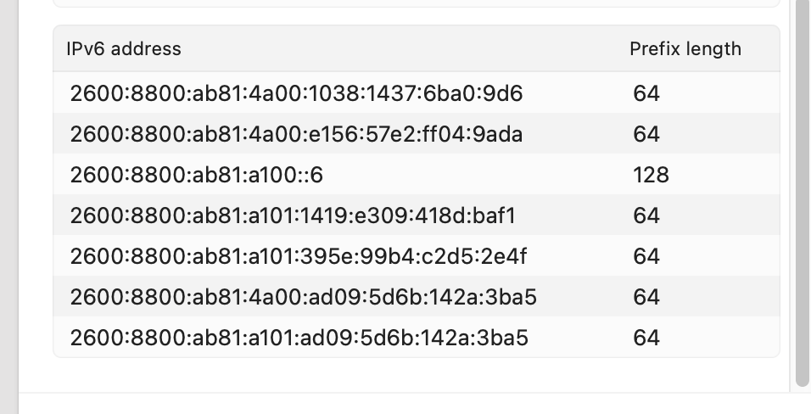
Task: Select the address ending in ff04:9ada
Action: 296,134
